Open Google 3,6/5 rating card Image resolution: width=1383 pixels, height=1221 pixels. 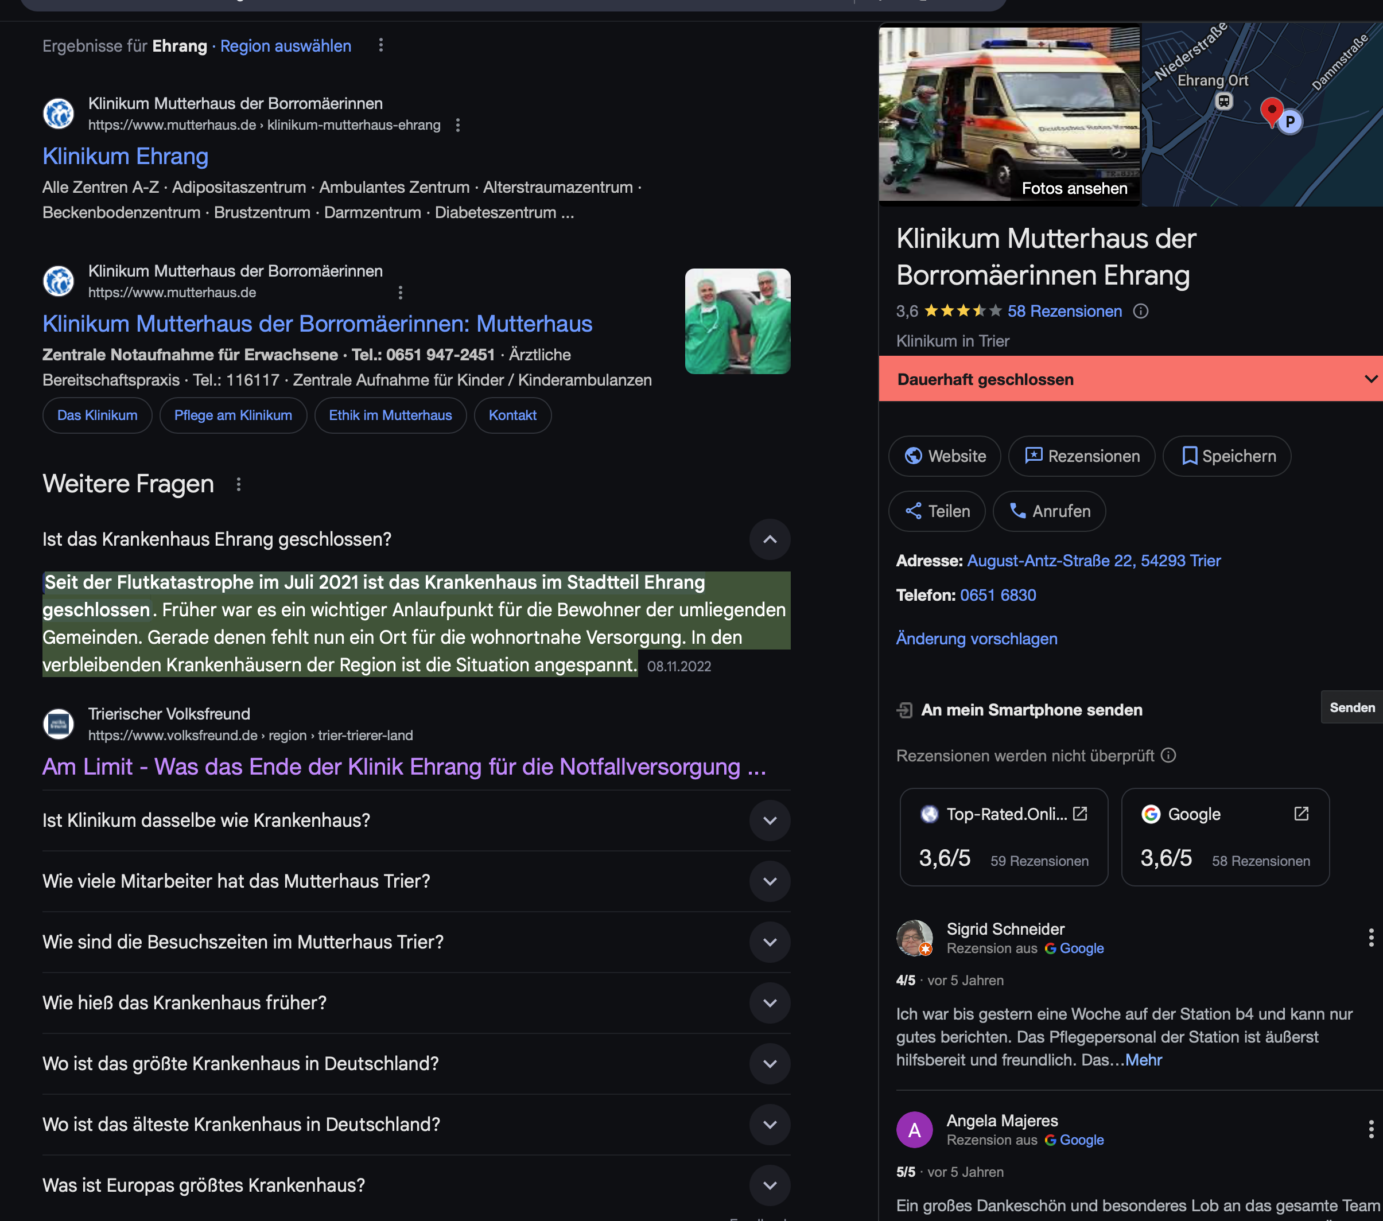[x=1225, y=837]
